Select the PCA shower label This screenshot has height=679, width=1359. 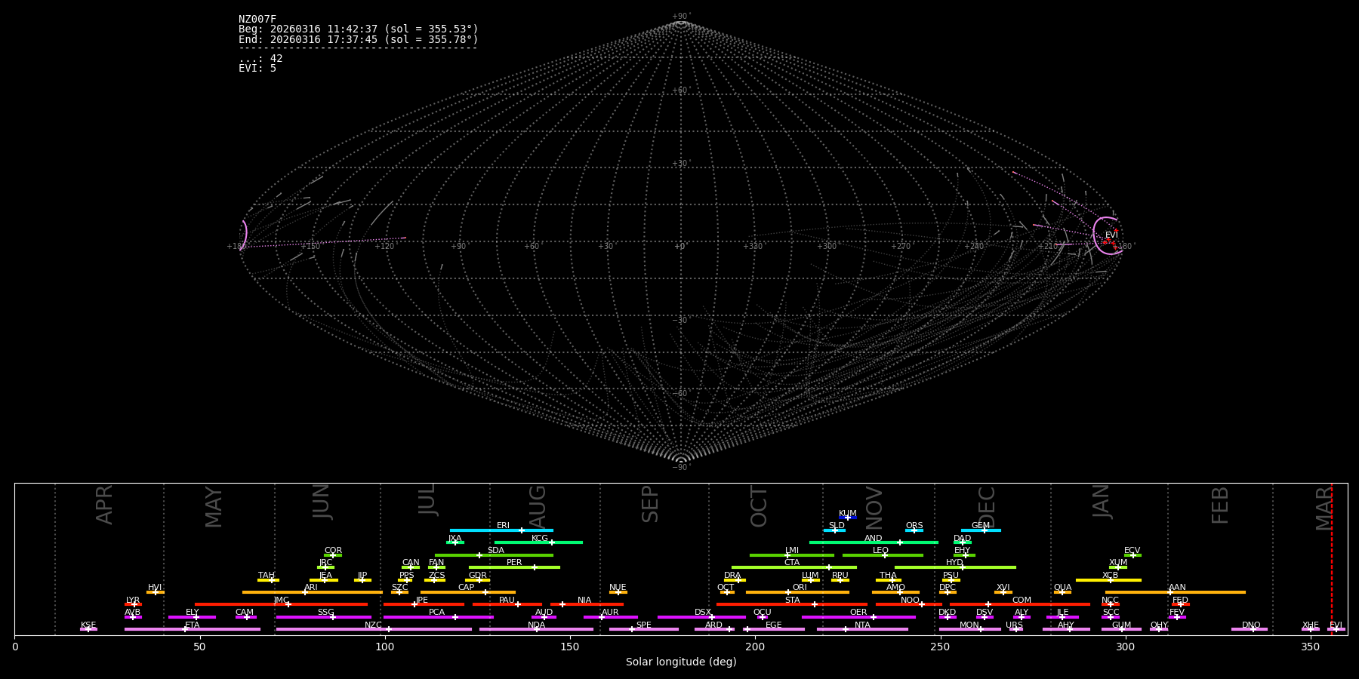pyautogui.click(x=436, y=613)
